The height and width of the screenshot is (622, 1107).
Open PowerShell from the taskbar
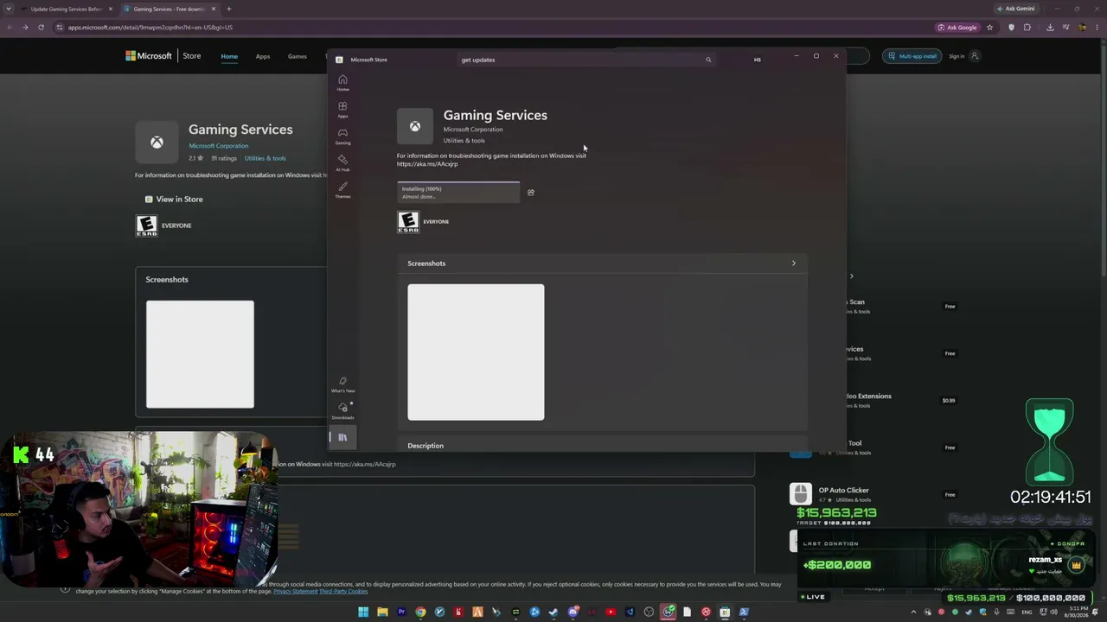(744, 612)
